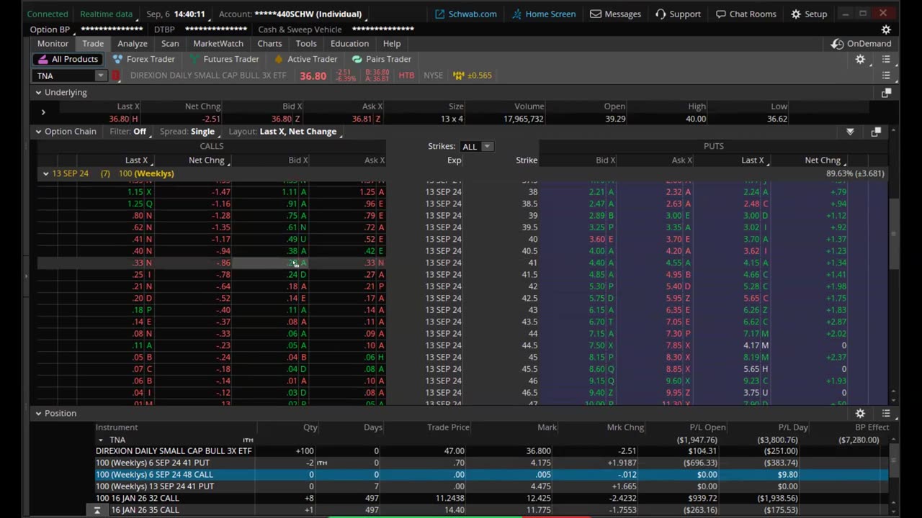Click the Realtime data status button
922x518 pixels.
[x=106, y=14]
